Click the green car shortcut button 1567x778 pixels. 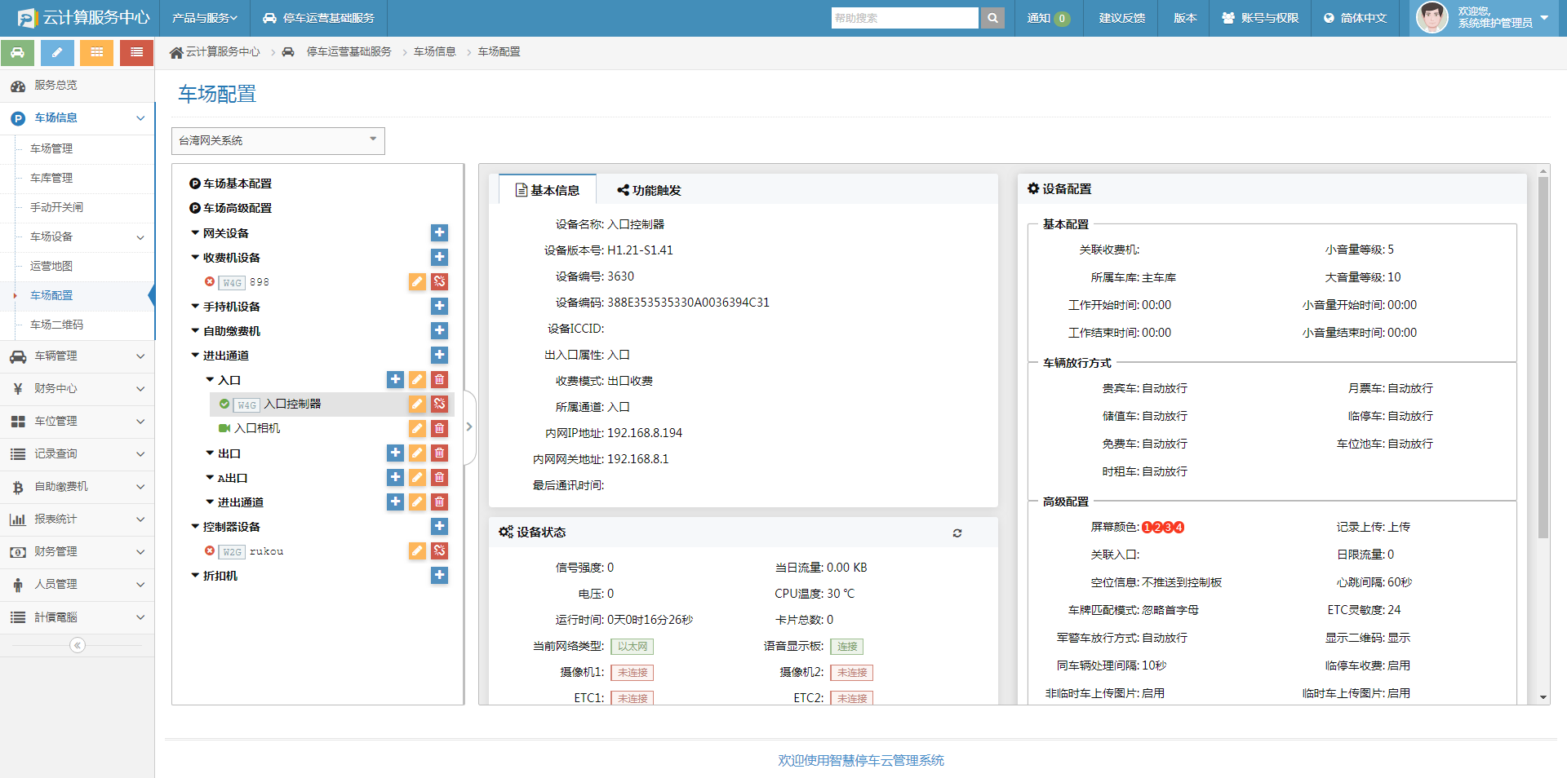[17, 53]
